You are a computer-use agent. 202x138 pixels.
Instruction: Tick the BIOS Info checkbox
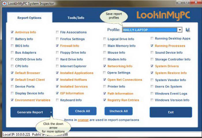click(12, 45)
